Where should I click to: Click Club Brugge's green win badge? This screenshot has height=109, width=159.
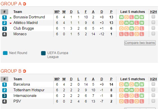tap(132, 28)
